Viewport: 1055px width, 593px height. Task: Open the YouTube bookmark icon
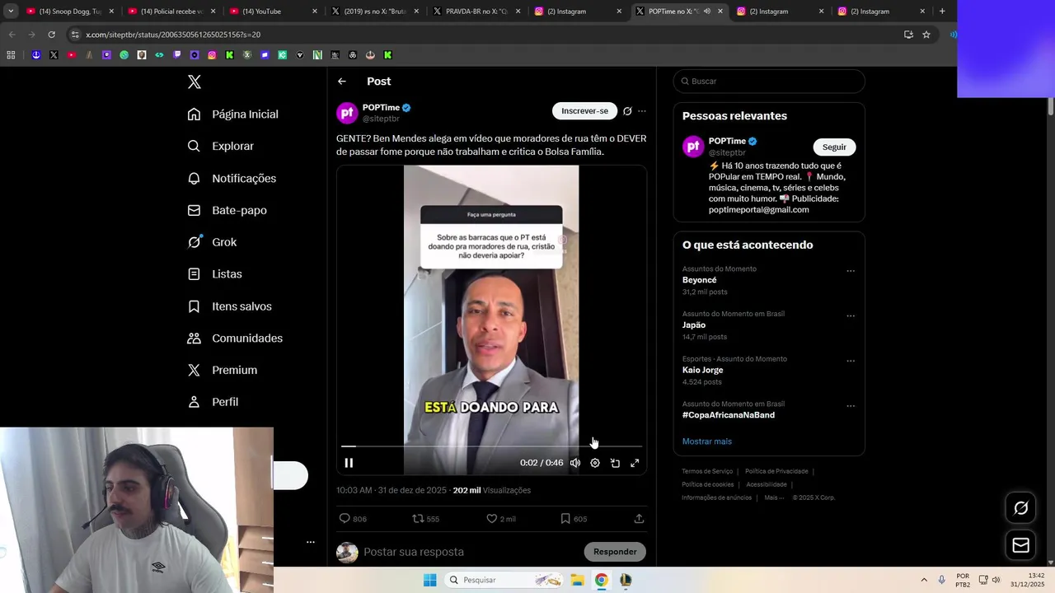[72, 55]
